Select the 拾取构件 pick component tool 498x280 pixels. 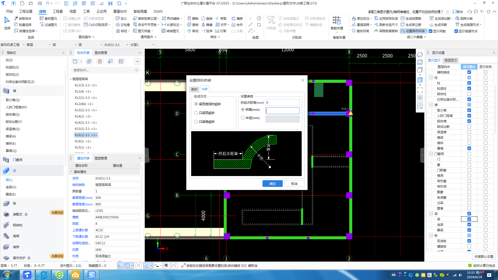tap(23, 18)
